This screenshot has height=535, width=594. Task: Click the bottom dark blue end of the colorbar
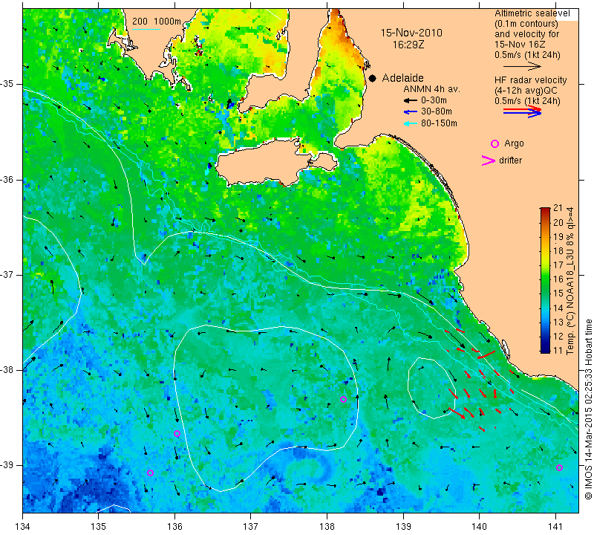click(545, 350)
